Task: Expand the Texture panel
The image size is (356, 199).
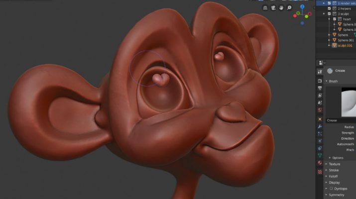Action: point(335,164)
